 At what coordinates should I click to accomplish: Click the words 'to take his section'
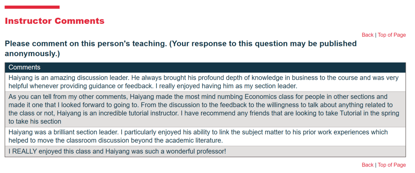35,121
